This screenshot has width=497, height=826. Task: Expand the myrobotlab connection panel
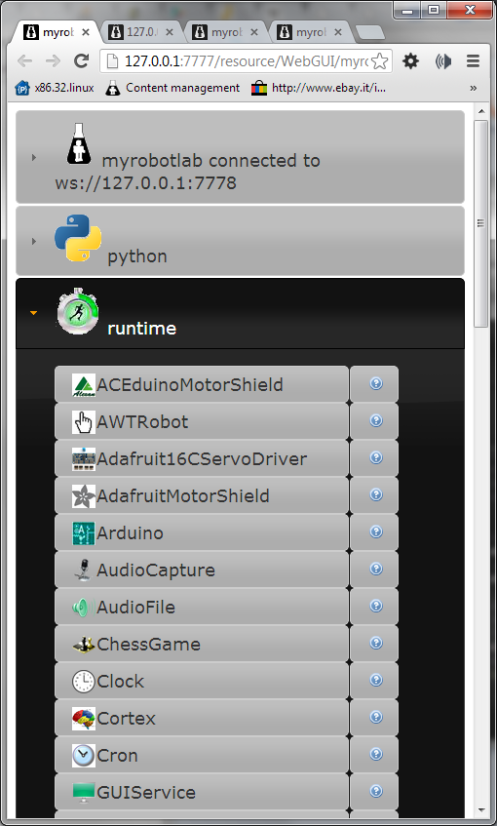click(x=34, y=157)
